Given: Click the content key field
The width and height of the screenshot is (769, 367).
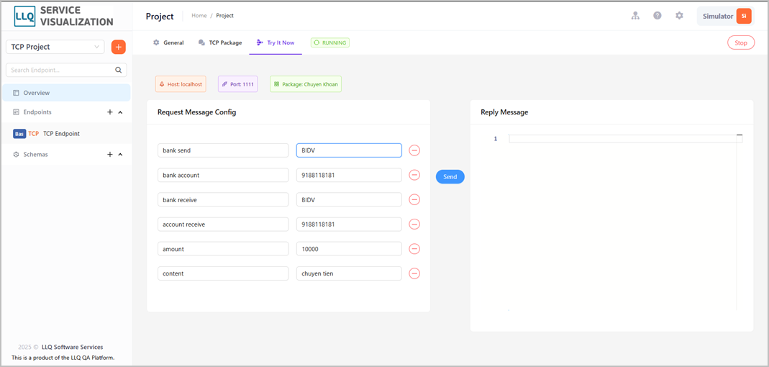Looking at the screenshot, I should click(x=223, y=273).
